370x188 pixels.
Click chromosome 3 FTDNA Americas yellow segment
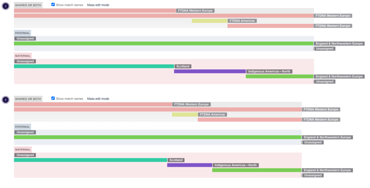click(x=210, y=20)
